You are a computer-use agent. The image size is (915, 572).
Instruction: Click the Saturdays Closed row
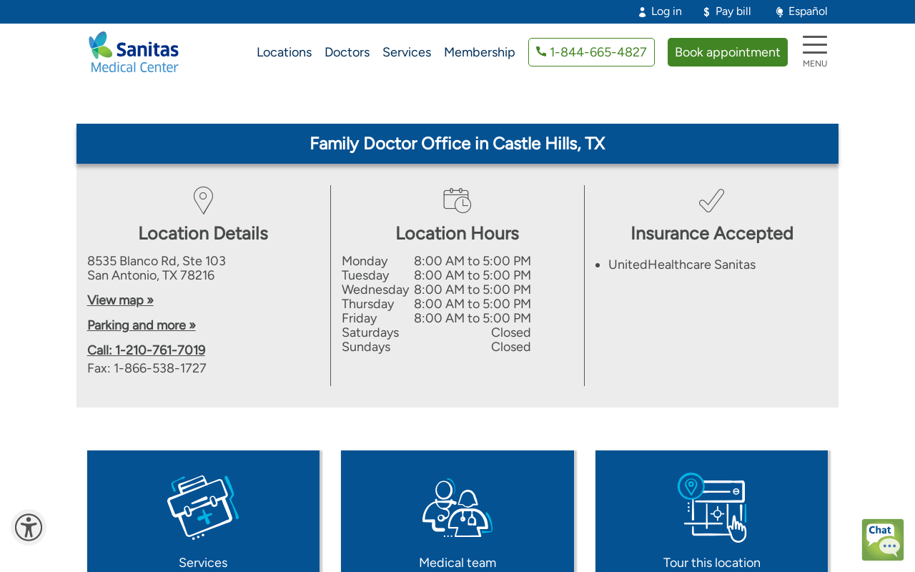point(436,332)
